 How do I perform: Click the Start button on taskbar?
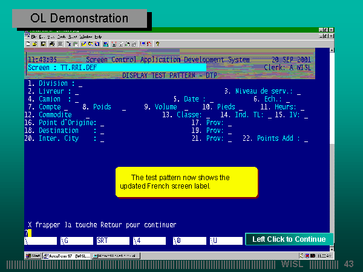click(33, 256)
